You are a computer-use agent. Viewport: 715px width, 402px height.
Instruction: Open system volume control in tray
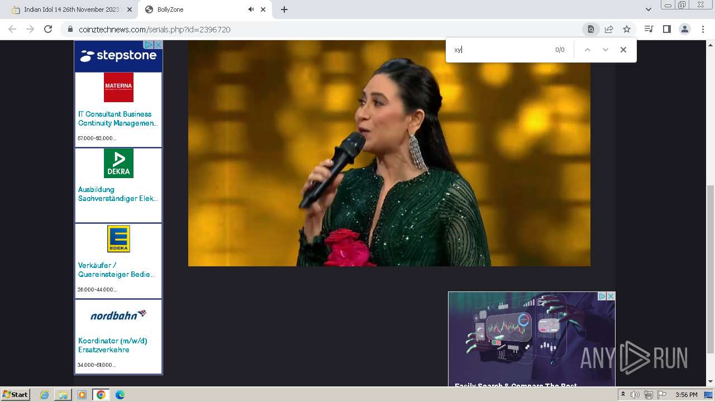(635, 395)
